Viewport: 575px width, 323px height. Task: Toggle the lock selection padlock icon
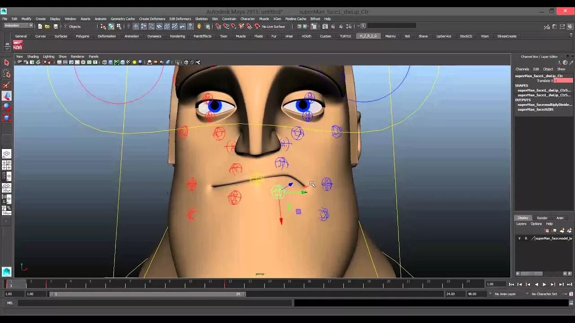click(x=199, y=26)
